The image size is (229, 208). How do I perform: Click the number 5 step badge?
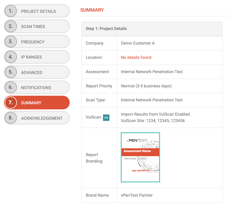pos(11,72)
